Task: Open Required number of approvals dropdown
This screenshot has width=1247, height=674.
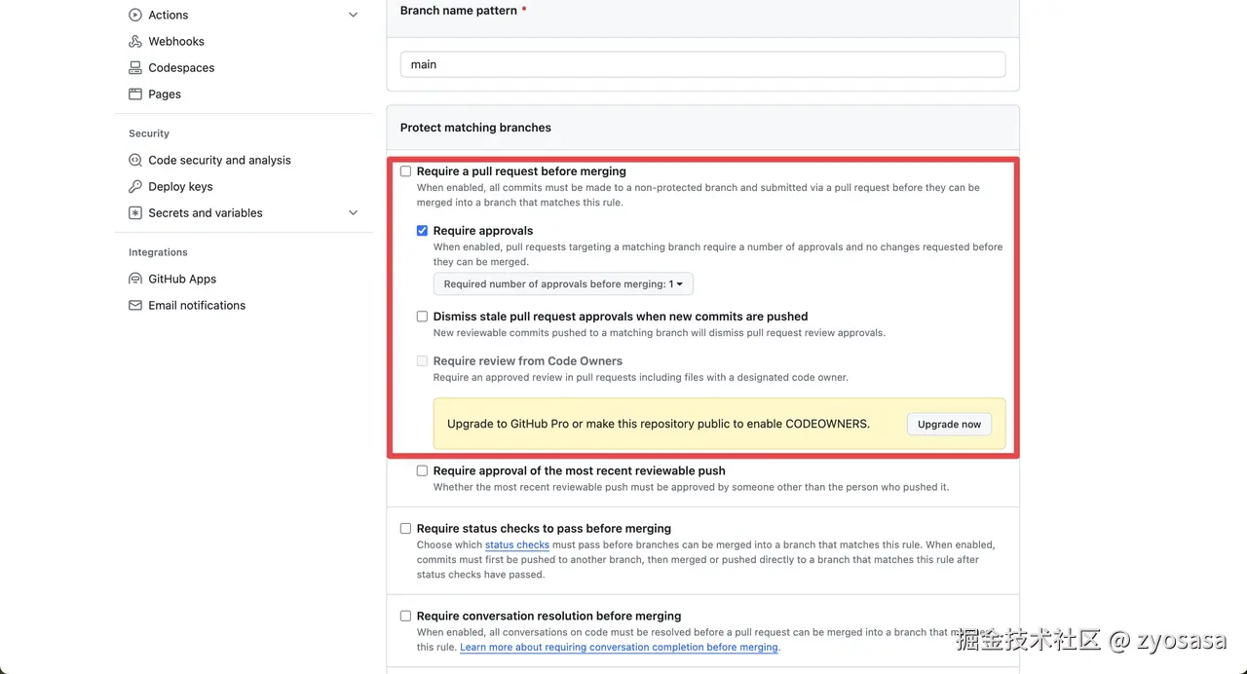Action: (563, 284)
